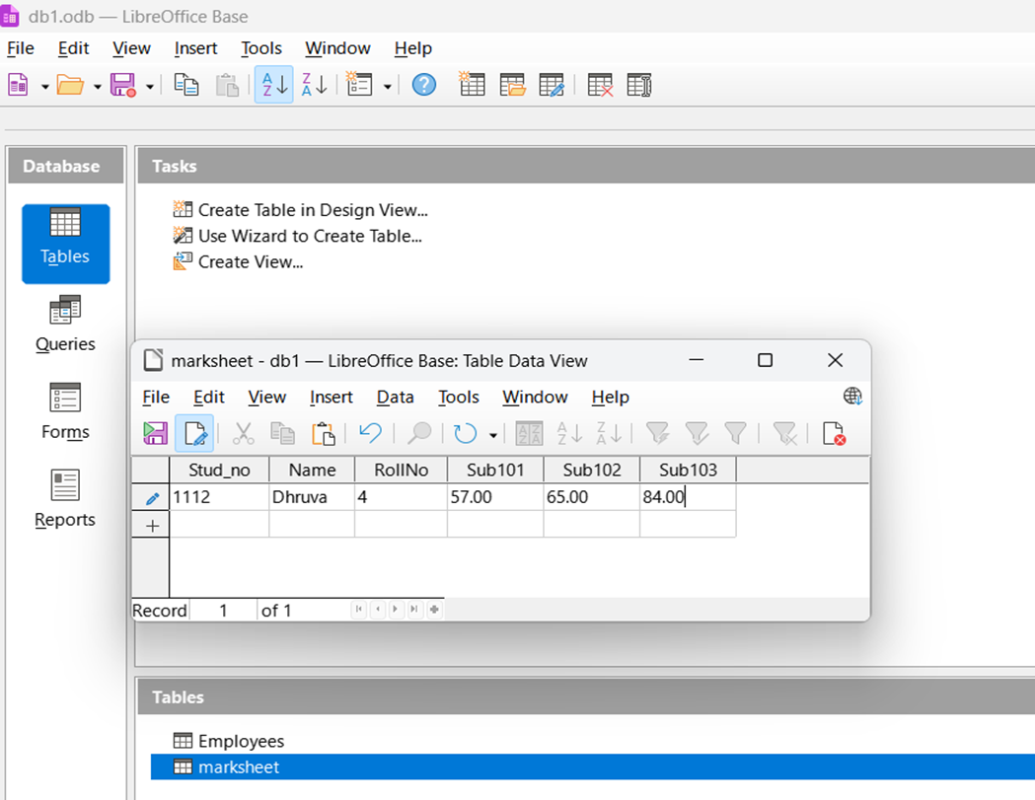Click the Stud_no column header
Screen dimensions: 1035x800
coord(219,470)
